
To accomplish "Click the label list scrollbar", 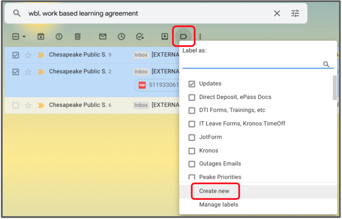I will point(334,88).
